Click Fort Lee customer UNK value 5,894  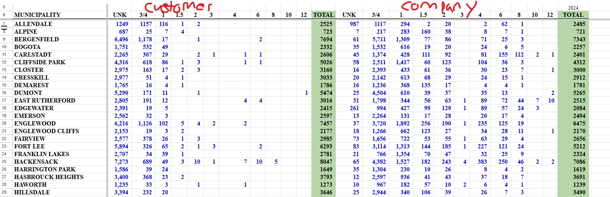121,147
